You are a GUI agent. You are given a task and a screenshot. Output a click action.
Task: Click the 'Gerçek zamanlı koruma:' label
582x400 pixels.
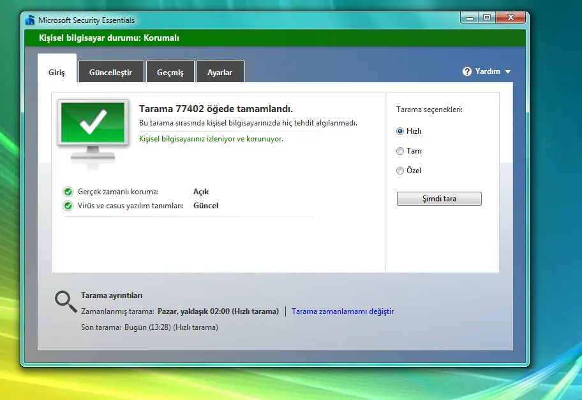tap(118, 192)
